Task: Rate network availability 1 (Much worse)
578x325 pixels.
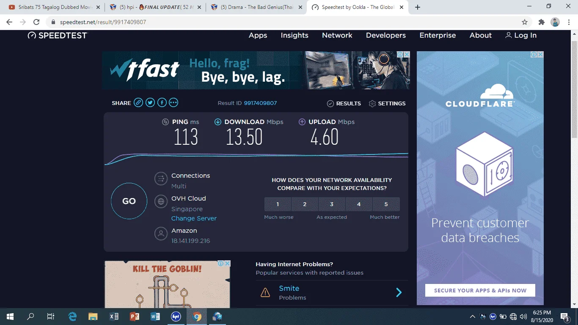Action: 278,204
